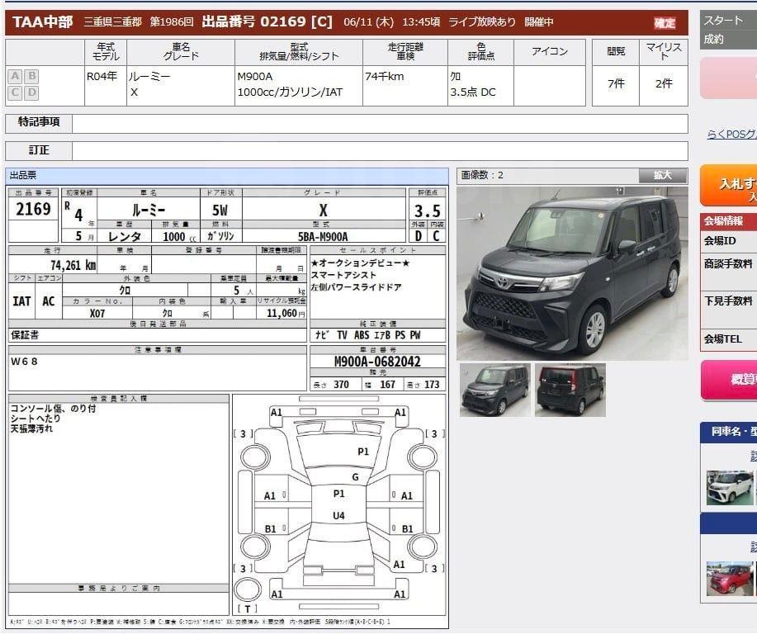
Task: Click the main car photo
Action: (x=572, y=273)
